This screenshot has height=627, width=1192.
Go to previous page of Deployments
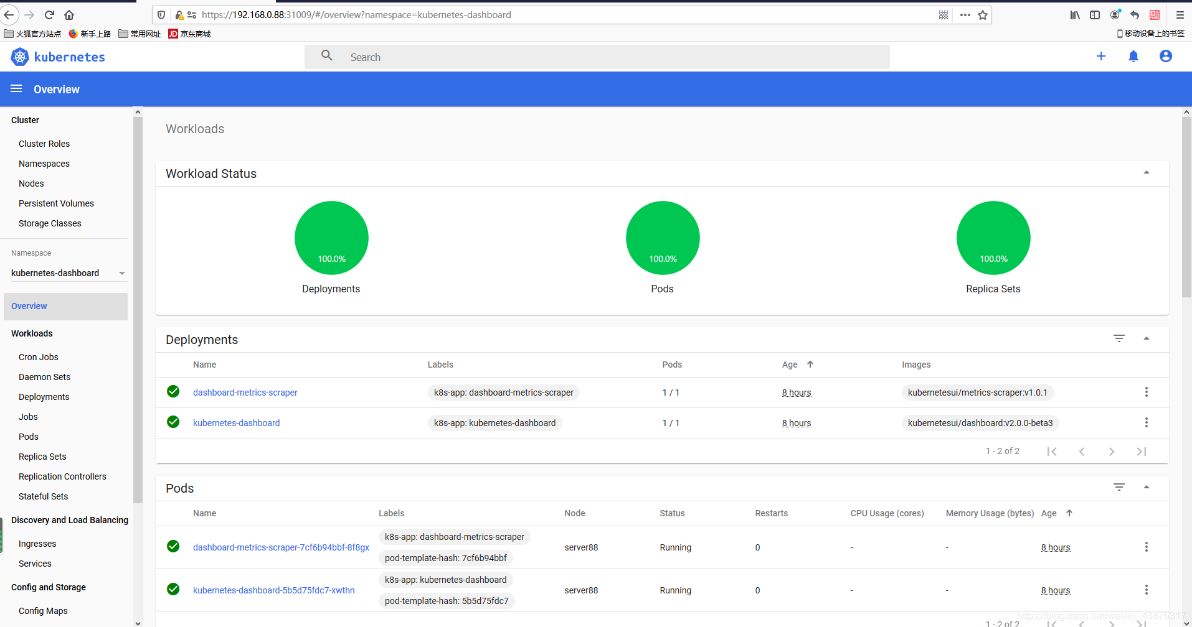(x=1082, y=452)
